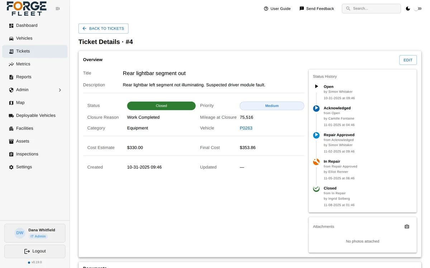Click the Medium priority chip

point(272,106)
